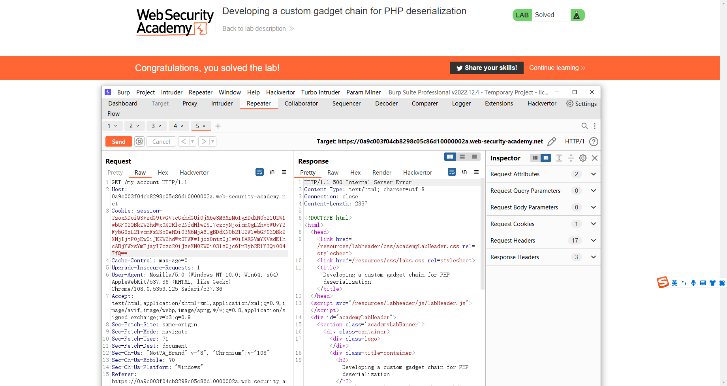
Task: Switch Sogou input language with 英 icon
Action: [674, 283]
